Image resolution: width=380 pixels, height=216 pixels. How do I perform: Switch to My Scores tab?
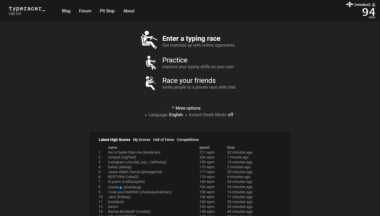[141, 140]
